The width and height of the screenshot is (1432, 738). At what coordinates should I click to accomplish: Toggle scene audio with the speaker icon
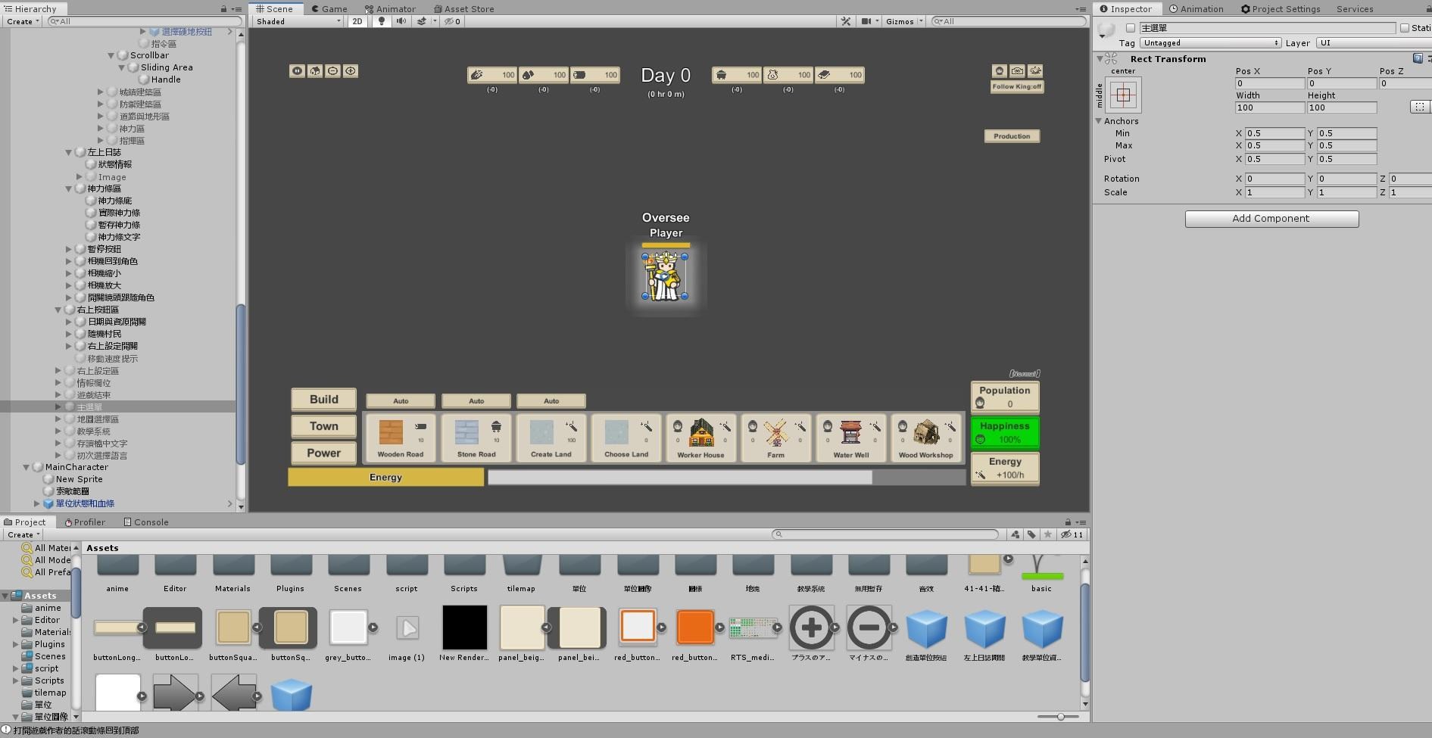[401, 21]
